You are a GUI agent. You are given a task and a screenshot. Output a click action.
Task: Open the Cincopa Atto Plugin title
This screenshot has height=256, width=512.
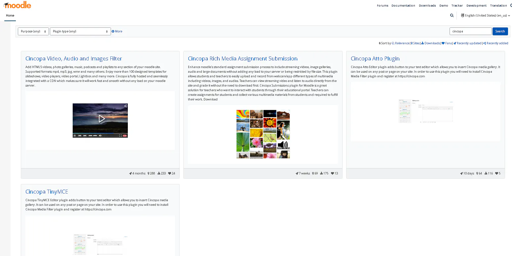pyautogui.click(x=375, y=58)
